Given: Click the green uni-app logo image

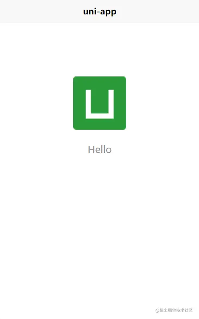Looking at the screenshot, I should [x=100, y=103].
